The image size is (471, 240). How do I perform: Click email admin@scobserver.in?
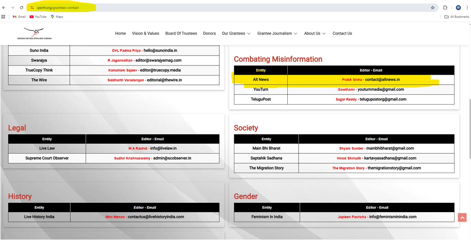[x=172, y=158]
